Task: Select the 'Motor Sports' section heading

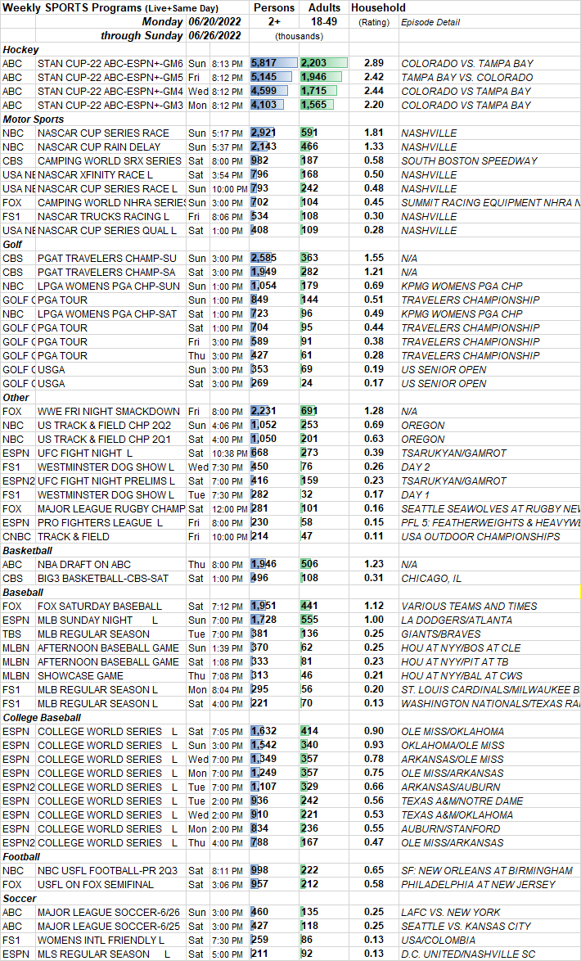Action: coord(33,119)
